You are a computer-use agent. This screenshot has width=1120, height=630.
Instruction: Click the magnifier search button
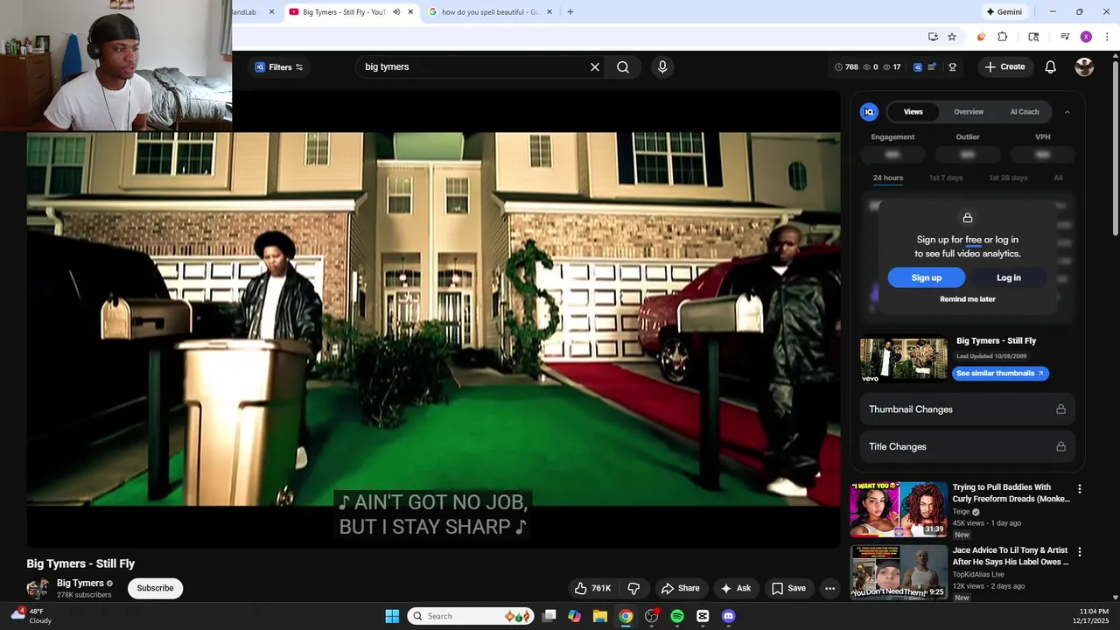point(623,67)
